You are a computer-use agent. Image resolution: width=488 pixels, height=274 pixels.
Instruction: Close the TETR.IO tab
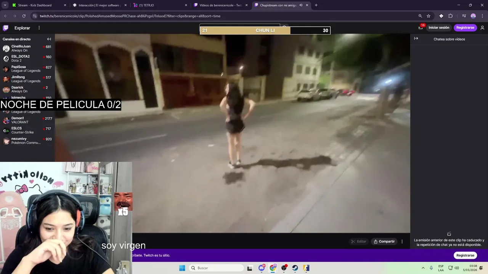coord(186,5)
